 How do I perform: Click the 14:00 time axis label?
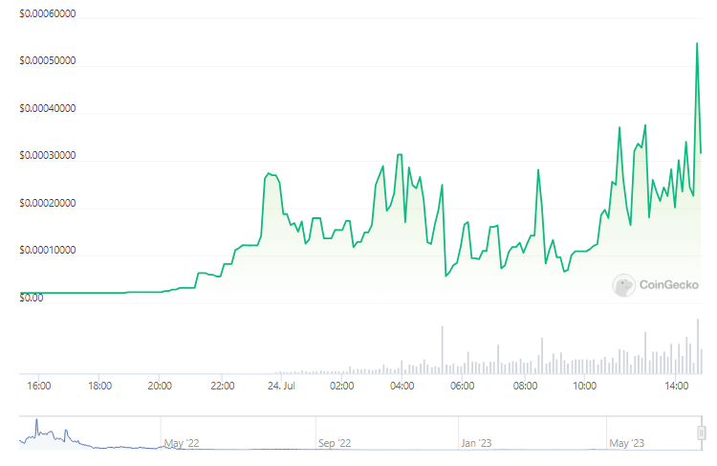677,386
